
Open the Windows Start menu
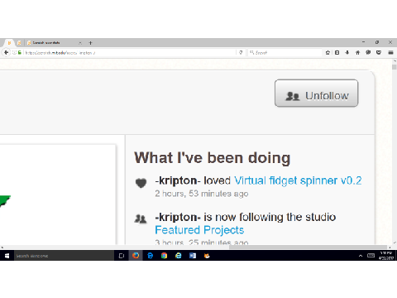(x=7, y=256)
